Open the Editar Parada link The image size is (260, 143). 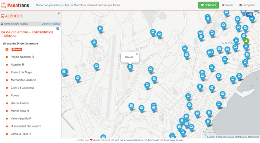click(51, 24)
